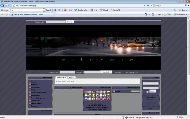Viewport: 190px width, 119px height.
Task: Click the Stop loading red X icon
Action: click(x=152, y=5)
